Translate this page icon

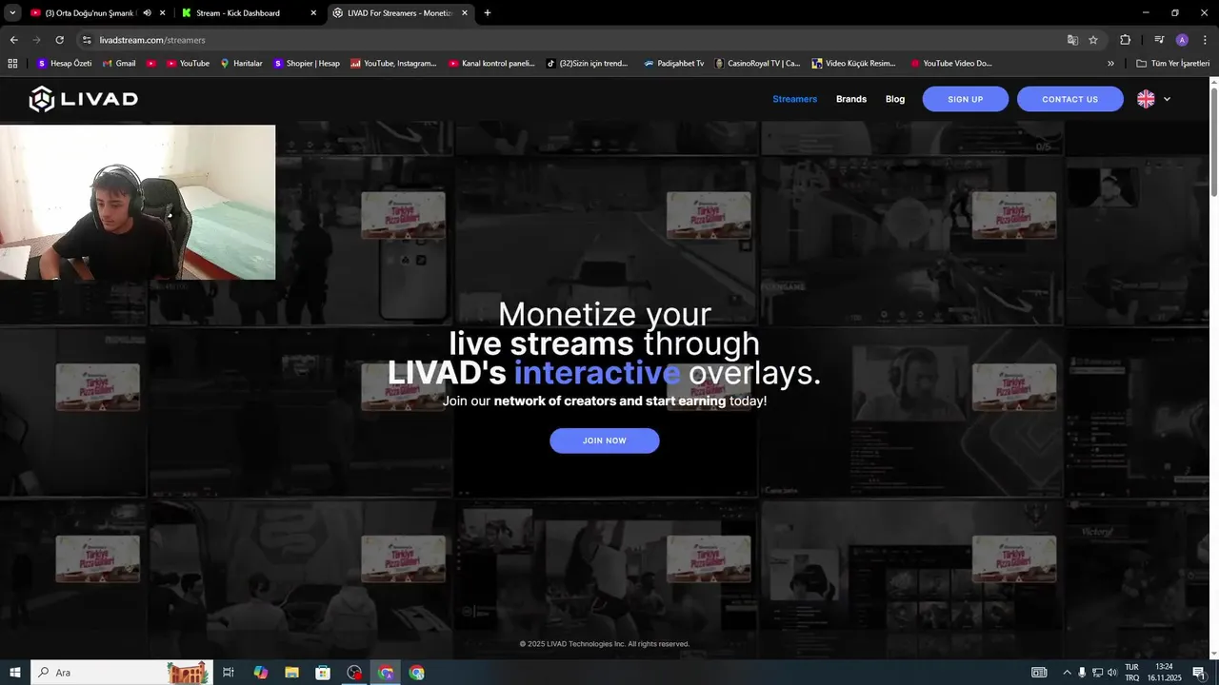(1072, 40)
